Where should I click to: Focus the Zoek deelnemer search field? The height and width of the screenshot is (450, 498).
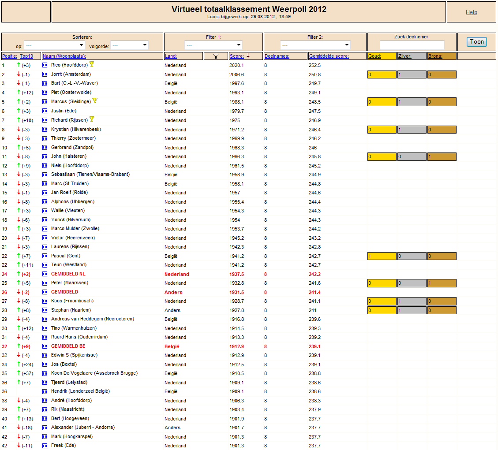[412, 45]
